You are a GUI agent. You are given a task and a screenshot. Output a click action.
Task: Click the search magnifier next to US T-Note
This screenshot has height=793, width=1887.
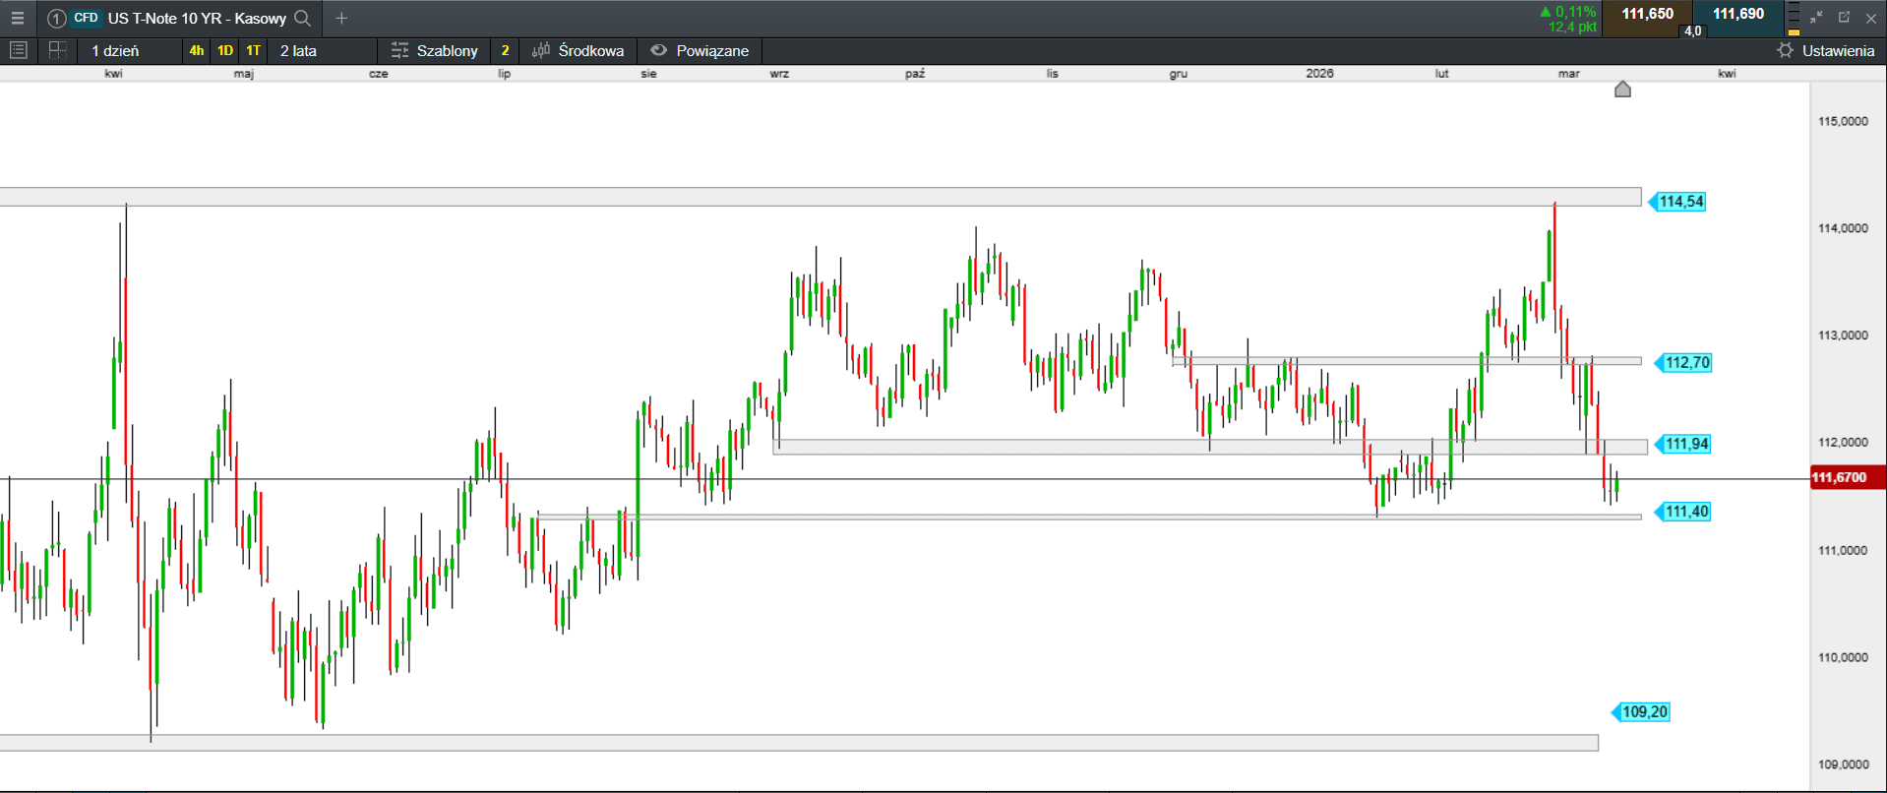[303, 18]
